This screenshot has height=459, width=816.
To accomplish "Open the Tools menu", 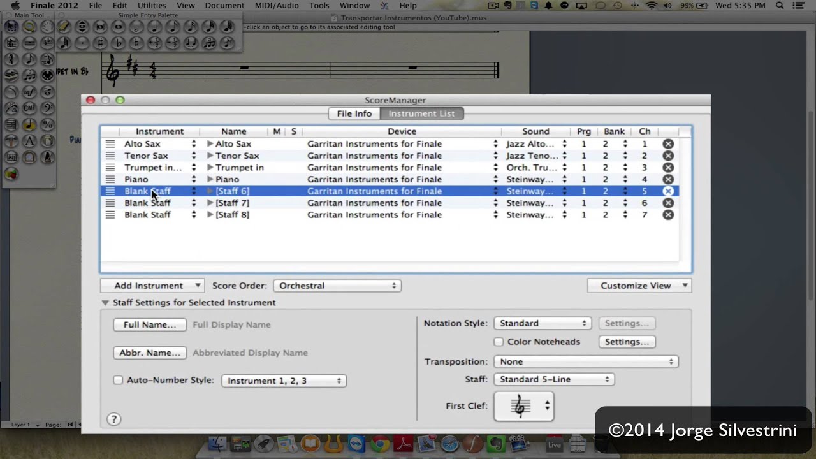I will point(319,6).
